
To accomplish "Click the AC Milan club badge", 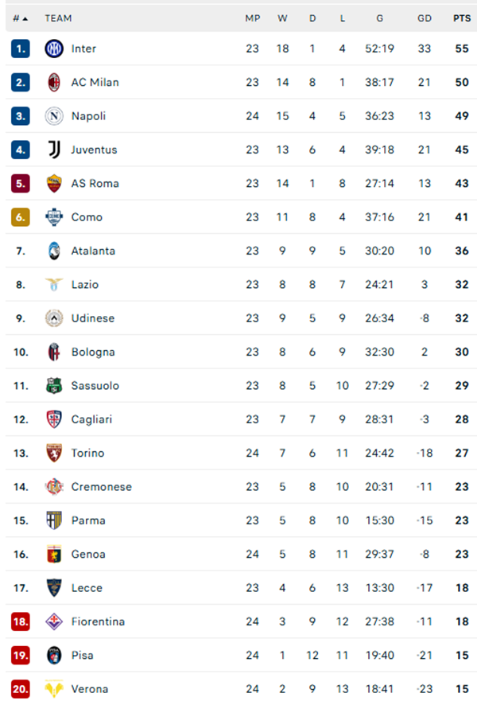I will pos(52,82).
